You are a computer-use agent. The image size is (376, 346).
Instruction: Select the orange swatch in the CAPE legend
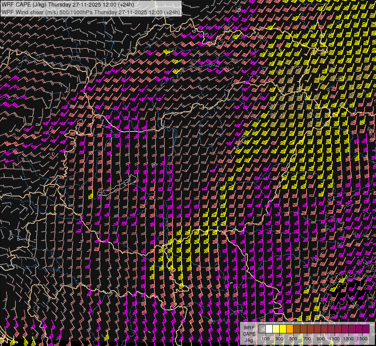[x=290, y=329]
